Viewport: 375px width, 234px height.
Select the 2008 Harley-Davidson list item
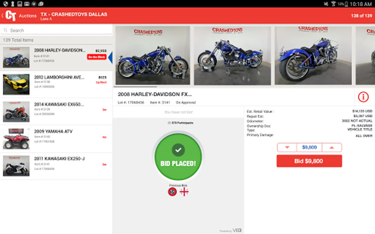coord(56,57)
